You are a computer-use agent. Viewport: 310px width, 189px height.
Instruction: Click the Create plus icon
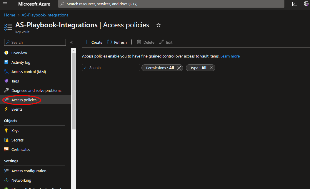[86, 42]
